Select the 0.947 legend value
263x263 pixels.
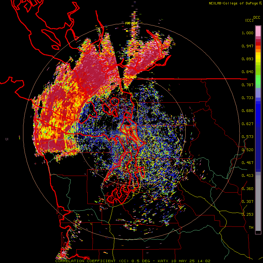tap(248, 46)
